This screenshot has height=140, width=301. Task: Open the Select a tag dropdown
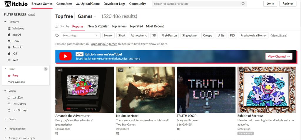coord(81,35)
